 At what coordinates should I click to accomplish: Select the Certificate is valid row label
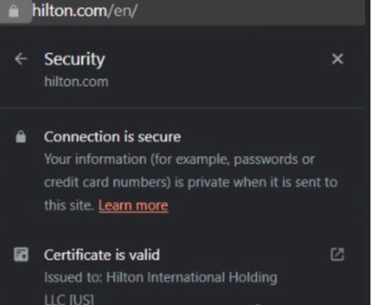102,255
